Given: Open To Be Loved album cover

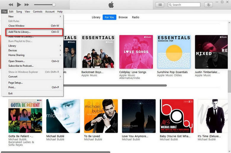Looking at the screenshot, I should coord(101,116).
